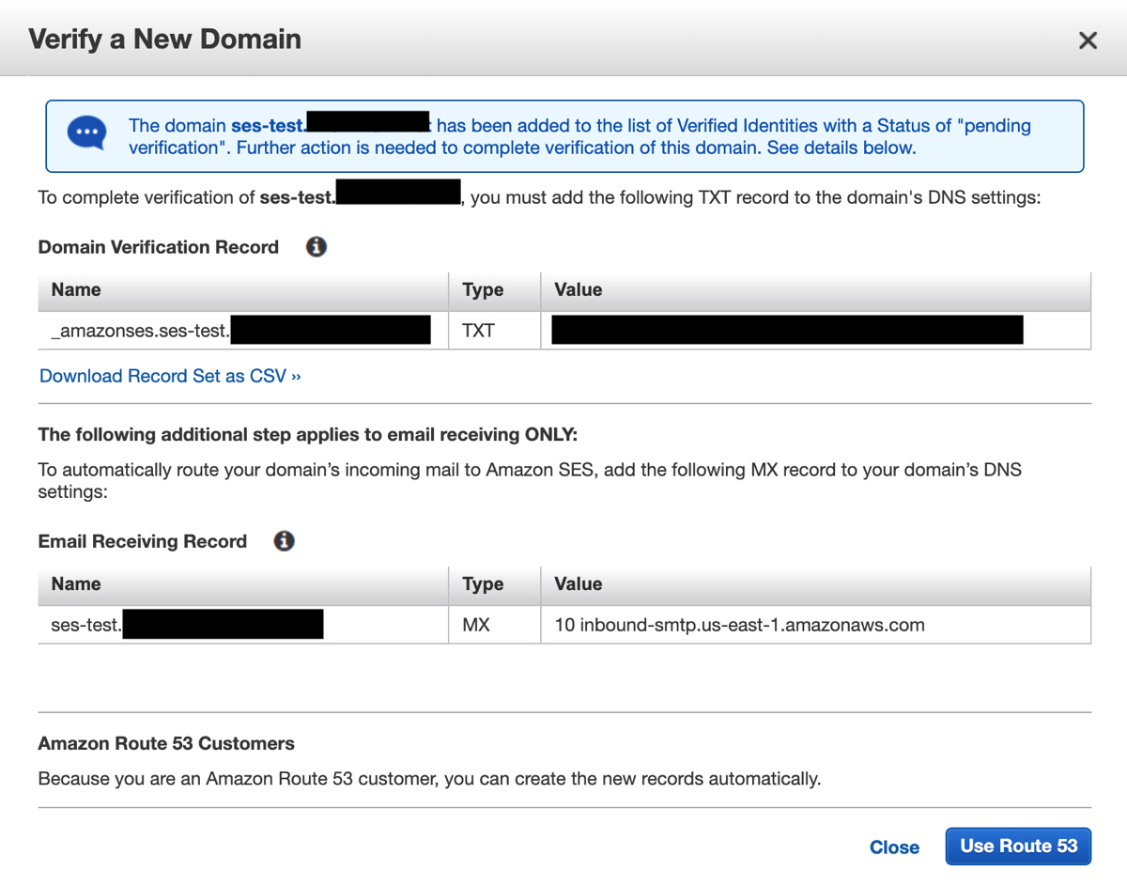1127x886 pixels.
Task: Close the dialog with the X icon
Action: pyautogui.click(x=1088, y=40)
